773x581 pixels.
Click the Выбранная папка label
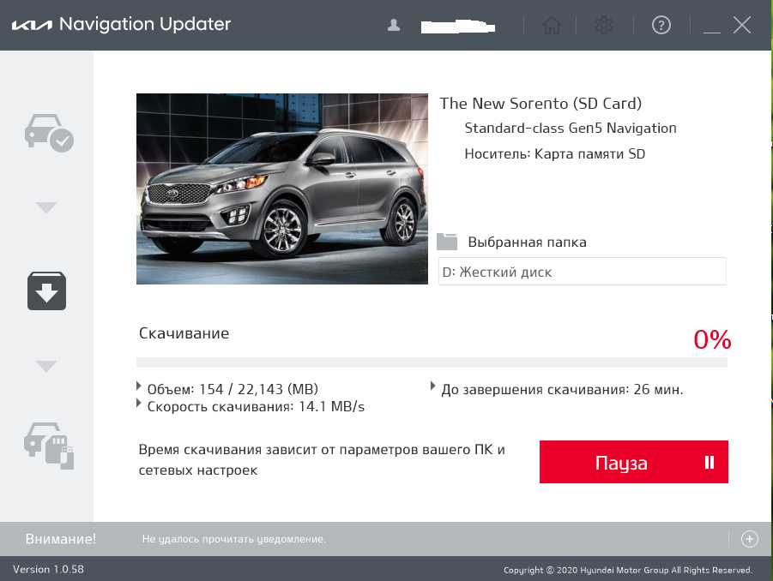click(x=527, y=243)
